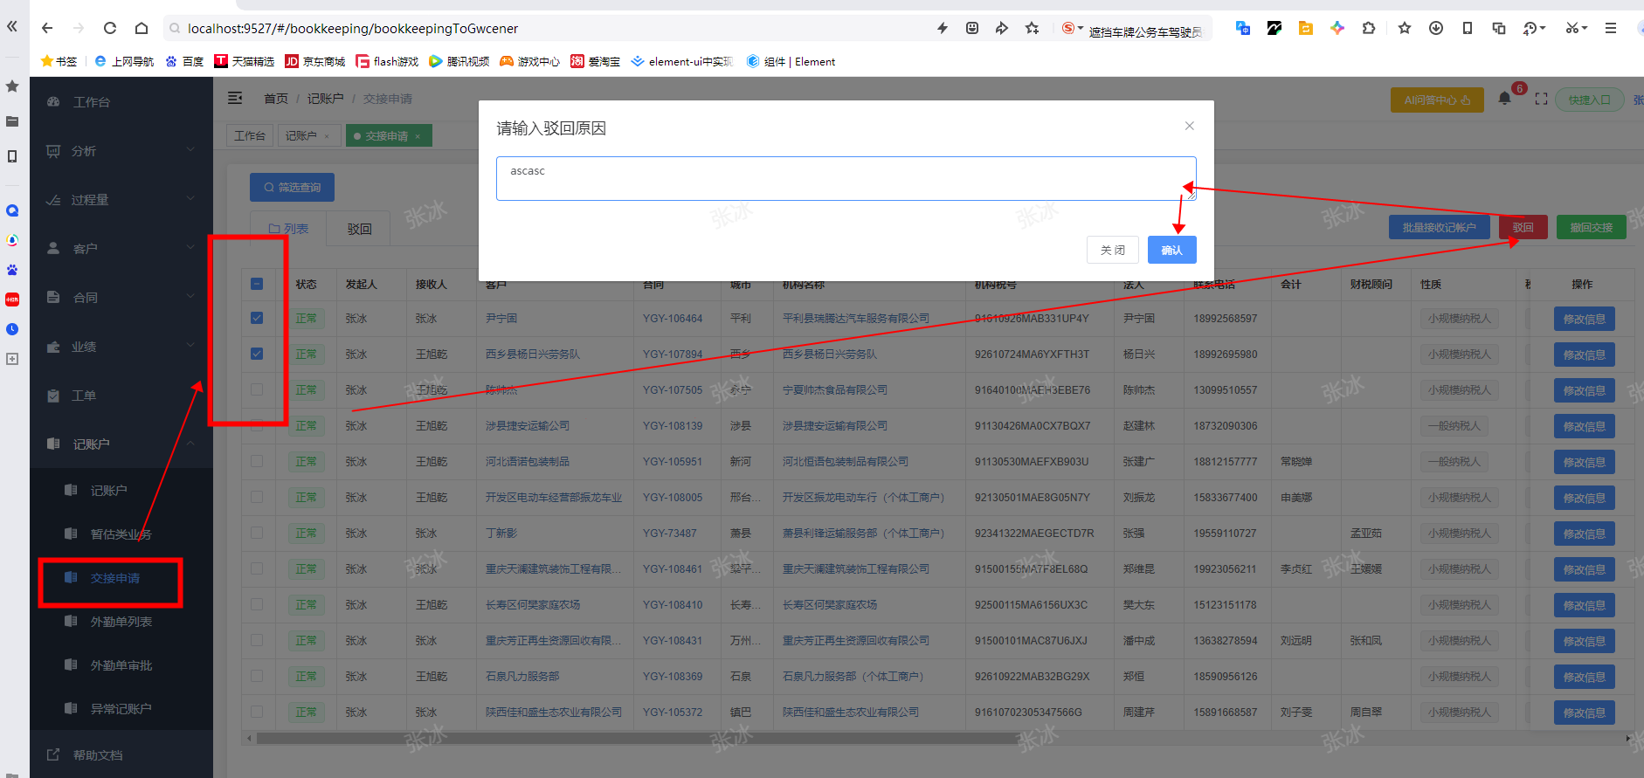Open the 京东商城 bookmark
This screenshot has width=1644, height=778.
pos(315,61)
